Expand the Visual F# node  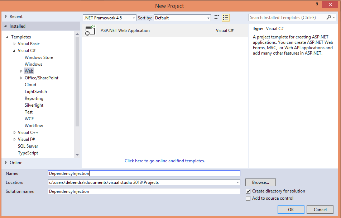(14, 139)
